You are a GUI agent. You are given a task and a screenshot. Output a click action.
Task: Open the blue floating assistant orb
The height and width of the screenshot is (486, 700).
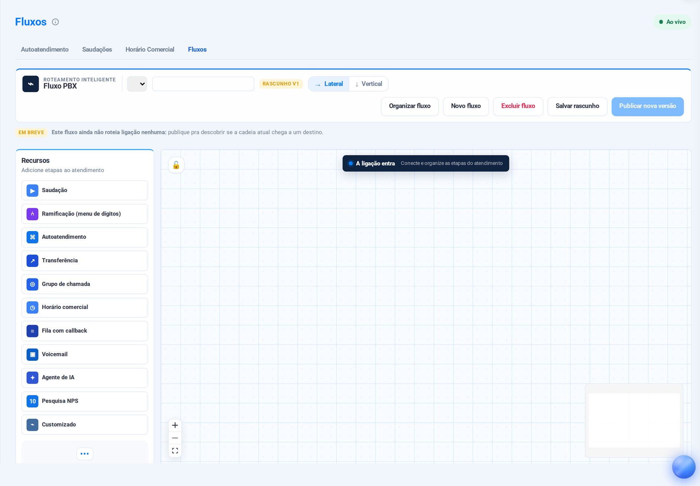pos(684,467)
